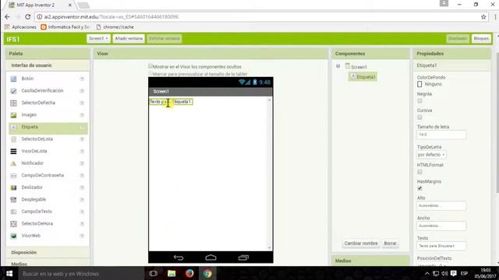Viewport: 499px width, 280px height.
Task: Click Cambiar nombre button
Action: coord(361,243)
